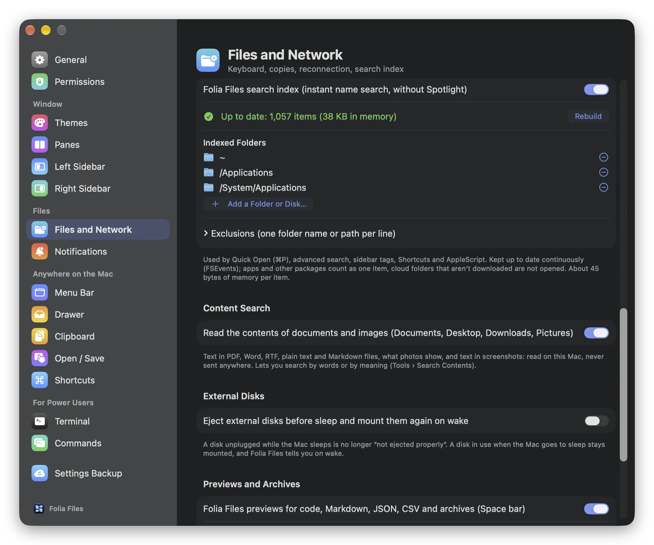Screen dimensions: 654x545
Task: Click the Right Sidebar icon
Action: point(40,189)
